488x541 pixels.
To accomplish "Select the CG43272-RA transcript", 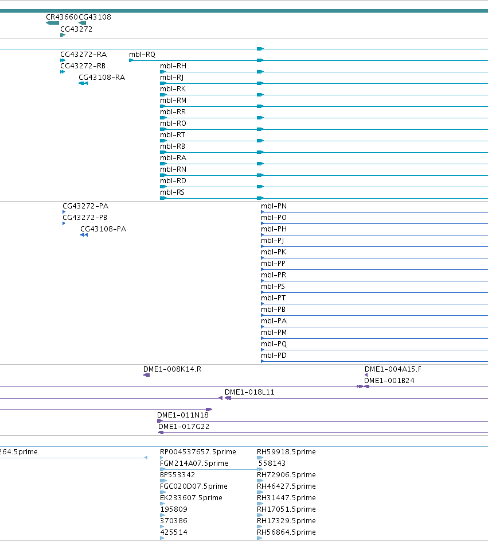I will (84, 54).
